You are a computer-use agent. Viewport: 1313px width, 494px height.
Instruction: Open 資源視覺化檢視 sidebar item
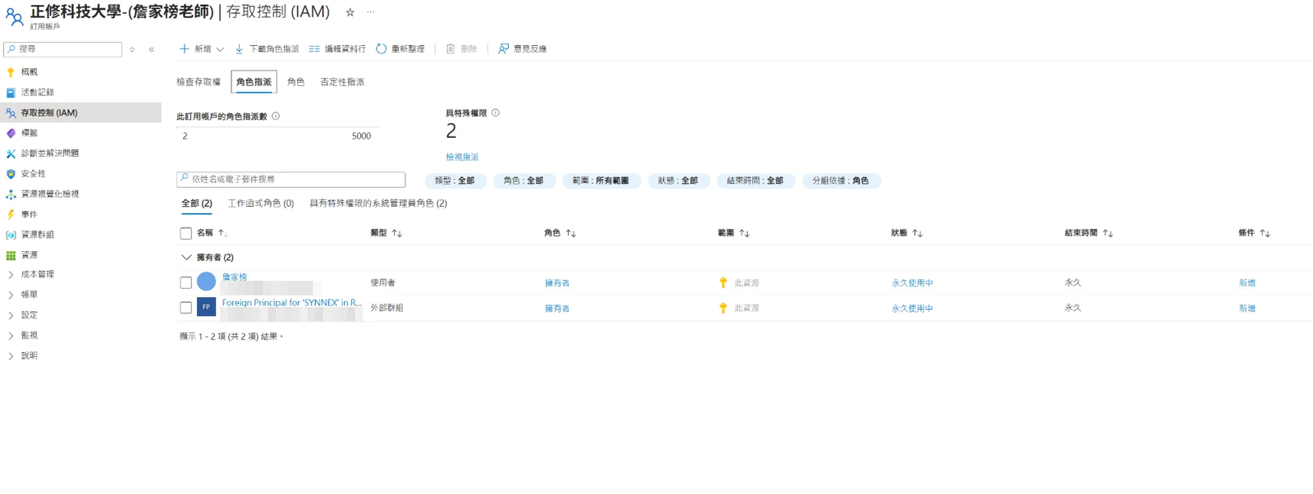point(50,194)
